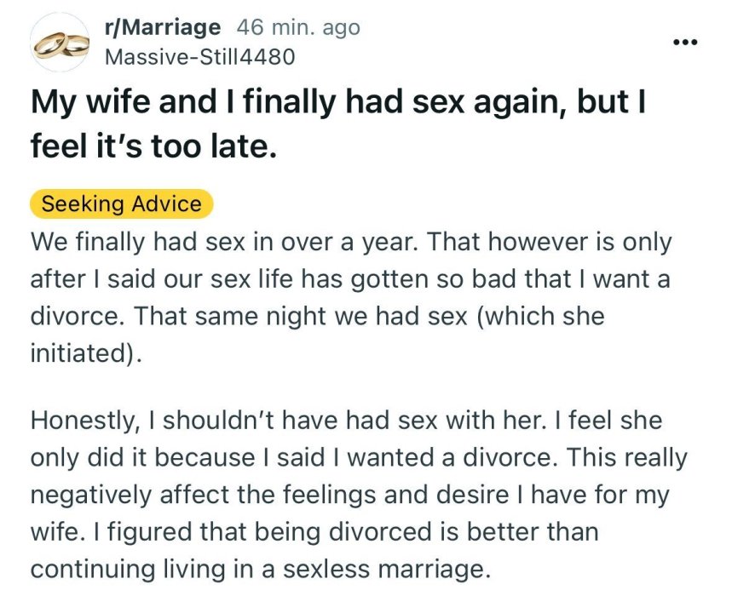Viewport: 732px width, 613px height.
Task: Open the three-dot post options menu
Action: click(x=684, y=42)
